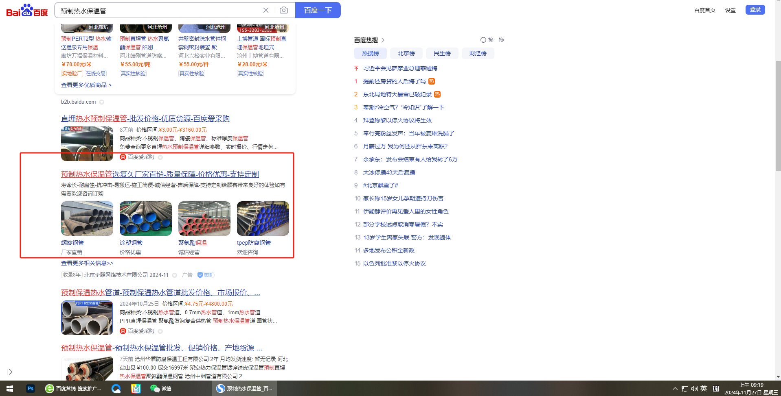Click price text ¥28.00元/米

tap(252, 64)
